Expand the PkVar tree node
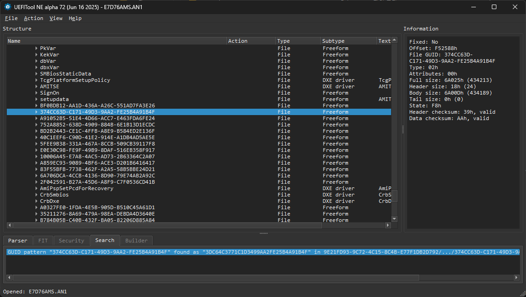 [36, 48]
